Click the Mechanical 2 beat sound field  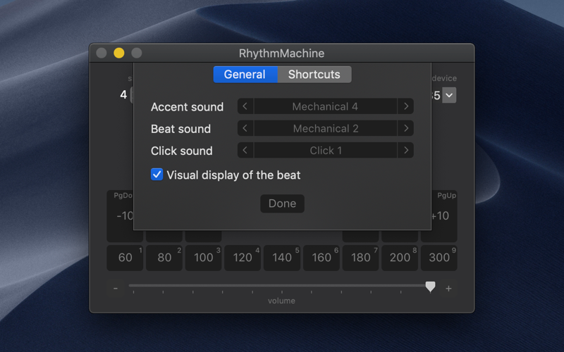[325, 128]
